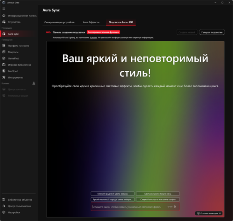
Task: Open the Устройства devices icon
Action: (4, 22)
